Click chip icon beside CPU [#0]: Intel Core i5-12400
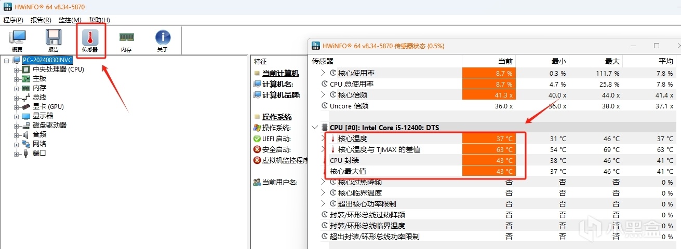The height and width of the screenshot is (249, 681). [325, 127]
